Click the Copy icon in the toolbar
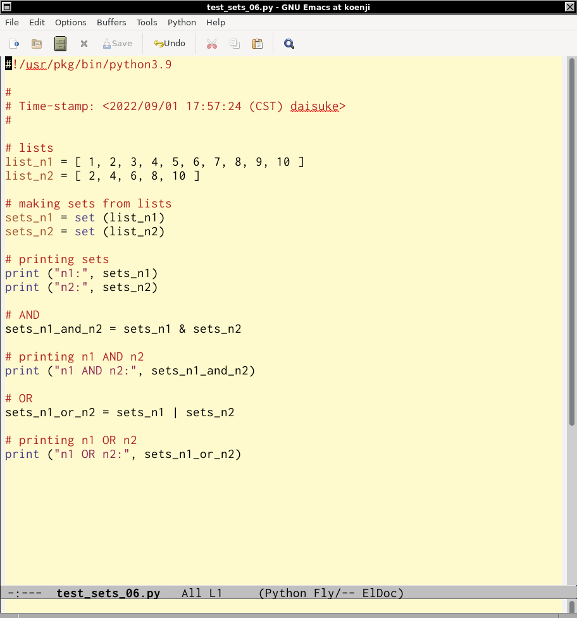 (235, 44)
